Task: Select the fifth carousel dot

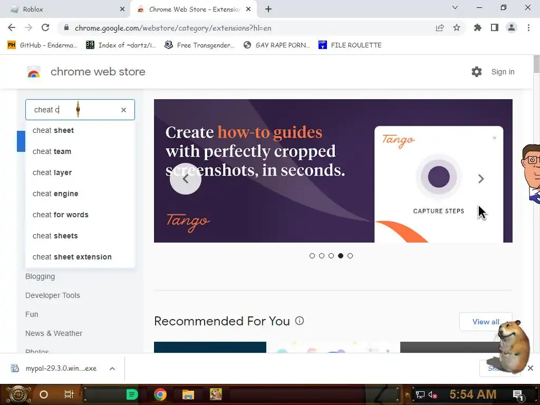Action: click(350, 256)
